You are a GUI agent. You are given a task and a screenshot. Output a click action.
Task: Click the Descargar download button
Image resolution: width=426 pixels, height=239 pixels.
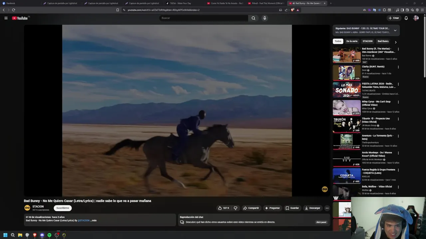pos(312,208)
